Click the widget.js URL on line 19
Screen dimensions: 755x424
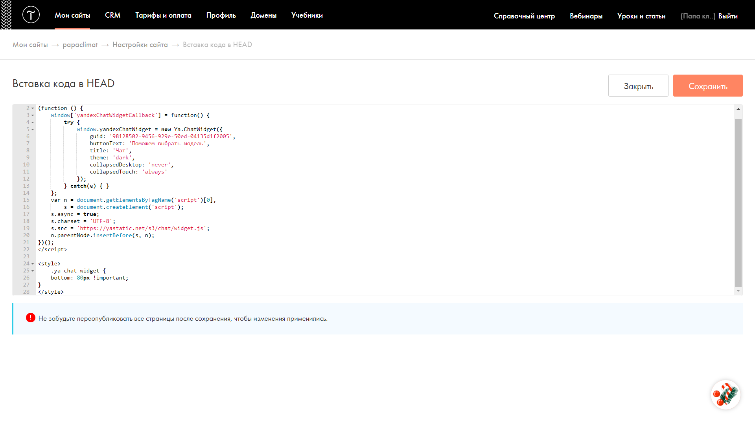(x=142, y=228)
